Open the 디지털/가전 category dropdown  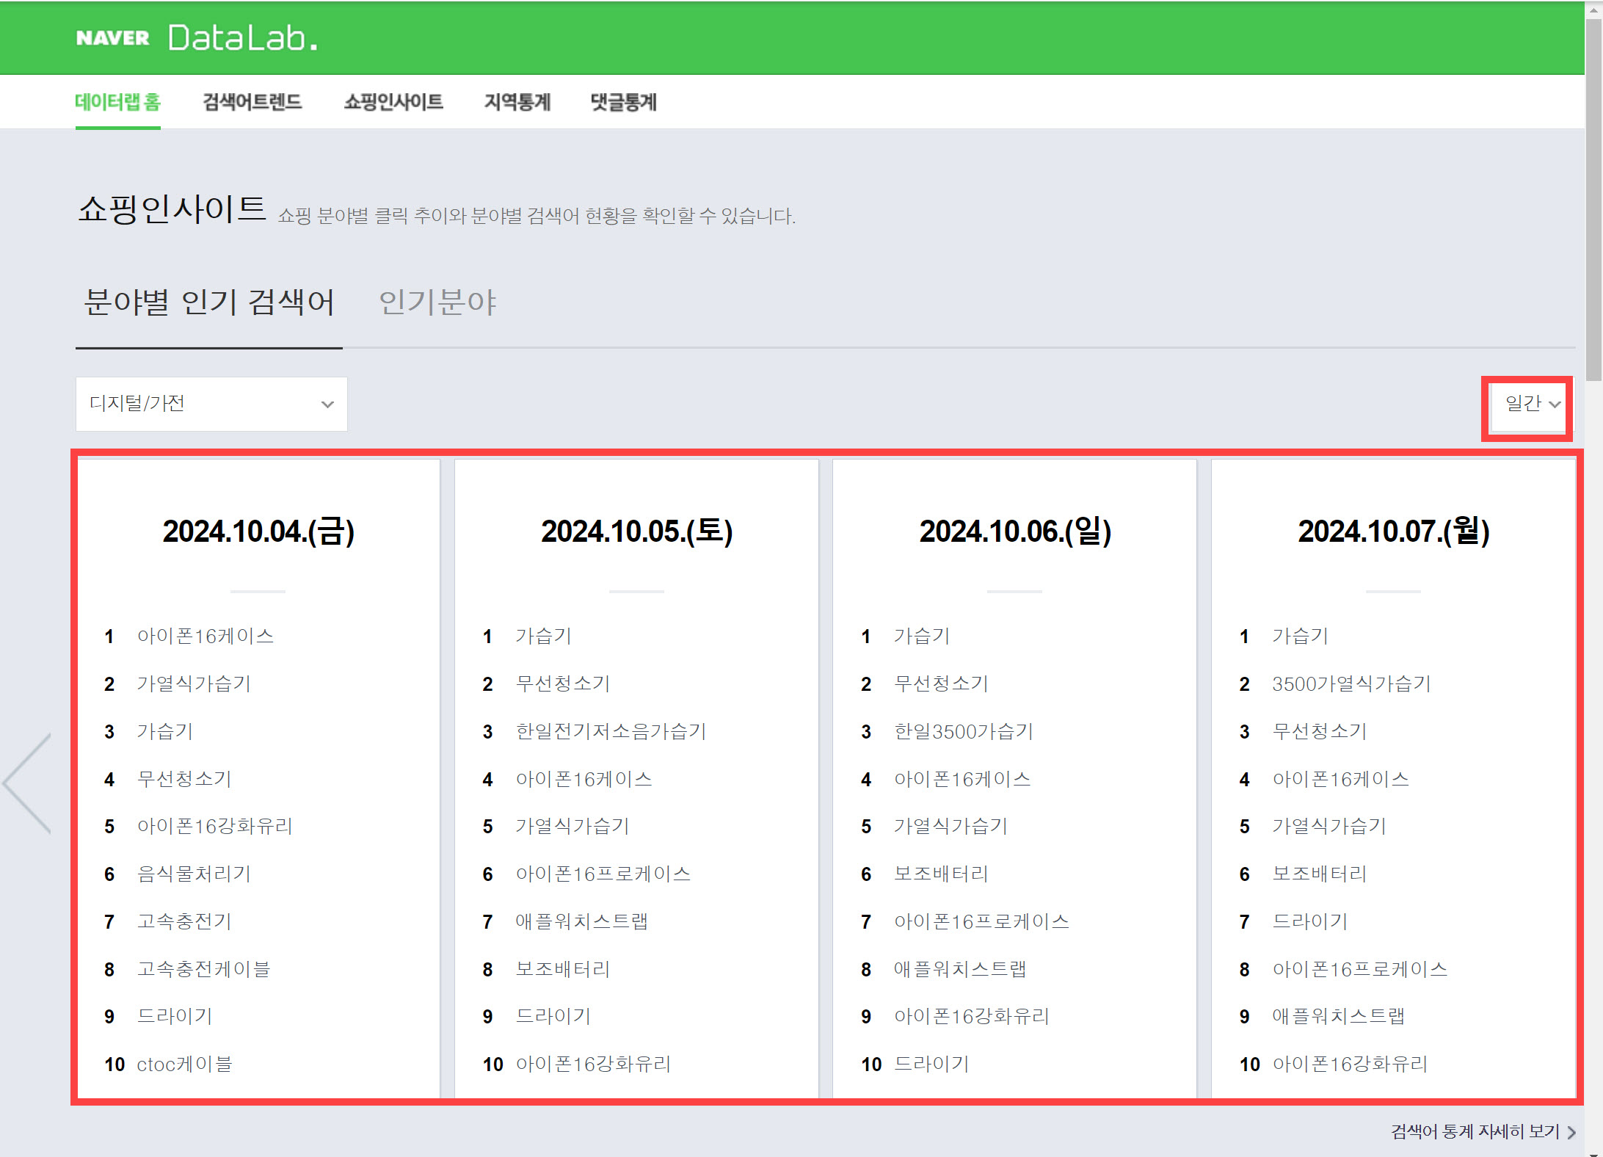pyautogui.click(x=211, y=404)
